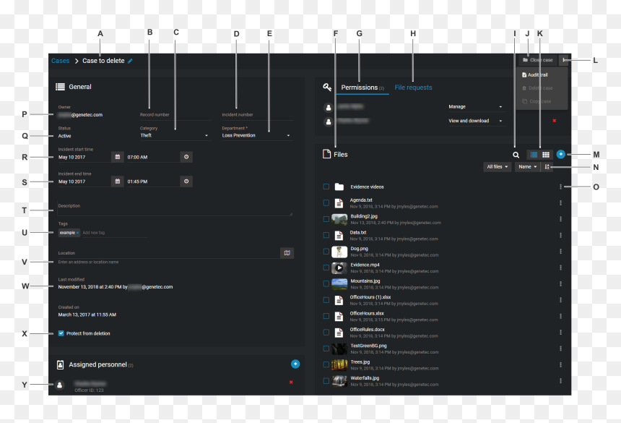Remove the example tag
Screen dimensions: 621x423
click(x=78, y=233)
